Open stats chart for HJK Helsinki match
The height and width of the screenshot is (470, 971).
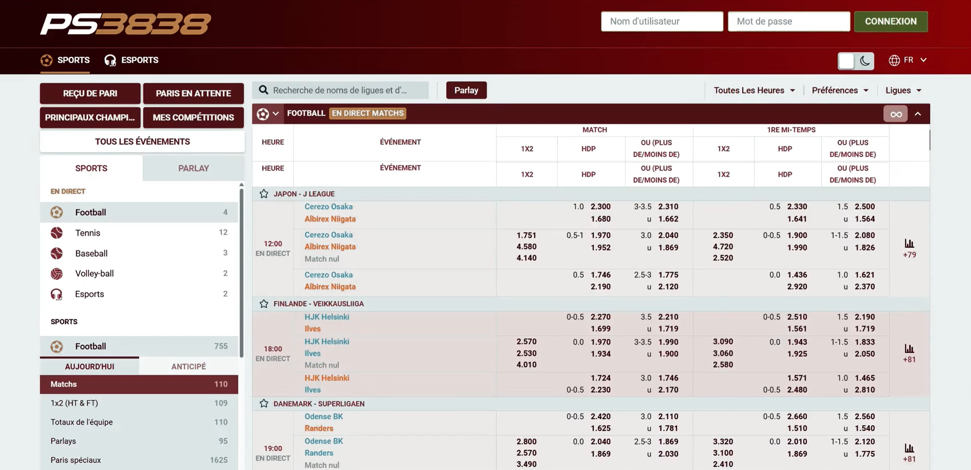click(909, 349)
